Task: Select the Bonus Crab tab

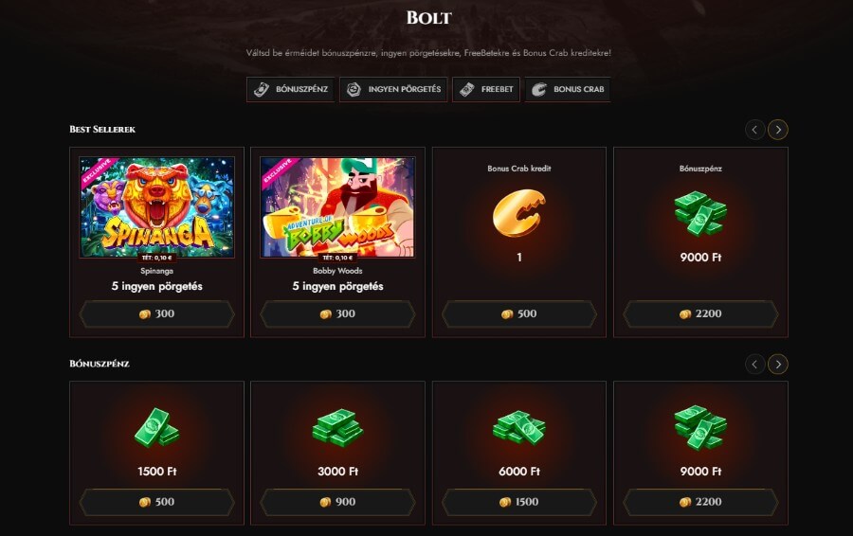Action: [568, 89]
